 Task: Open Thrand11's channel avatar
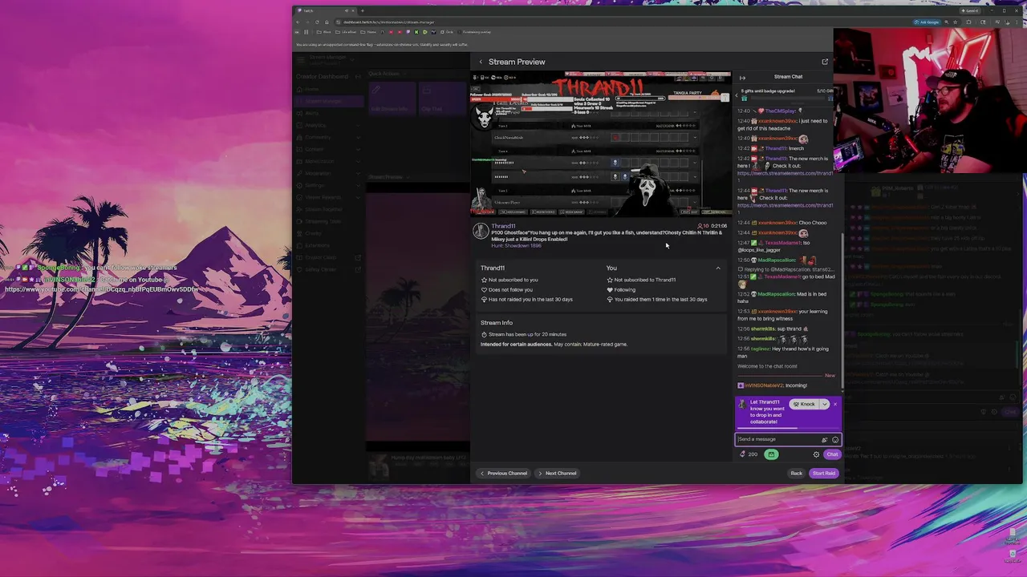(481, 232)
